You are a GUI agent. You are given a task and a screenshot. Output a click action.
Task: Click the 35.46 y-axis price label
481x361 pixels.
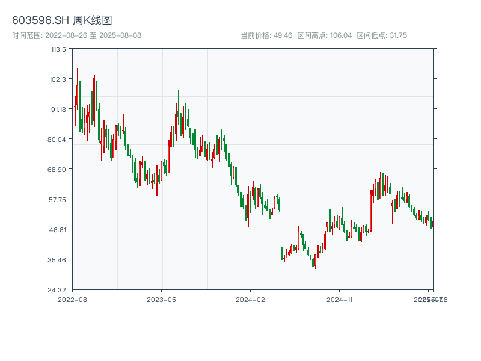tap(59, 259)
